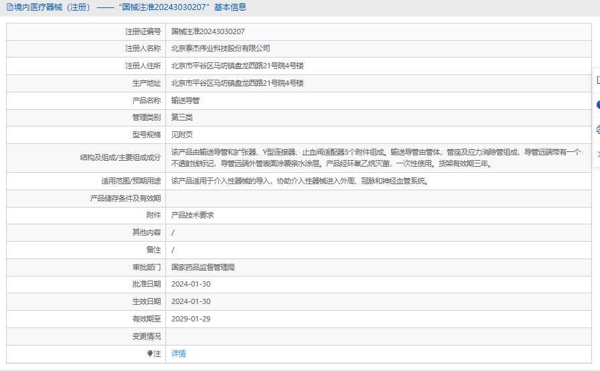The image size is (600, 371).
Task: Click the 适用范围/预期用途 description text
Action: pos(300,181)
